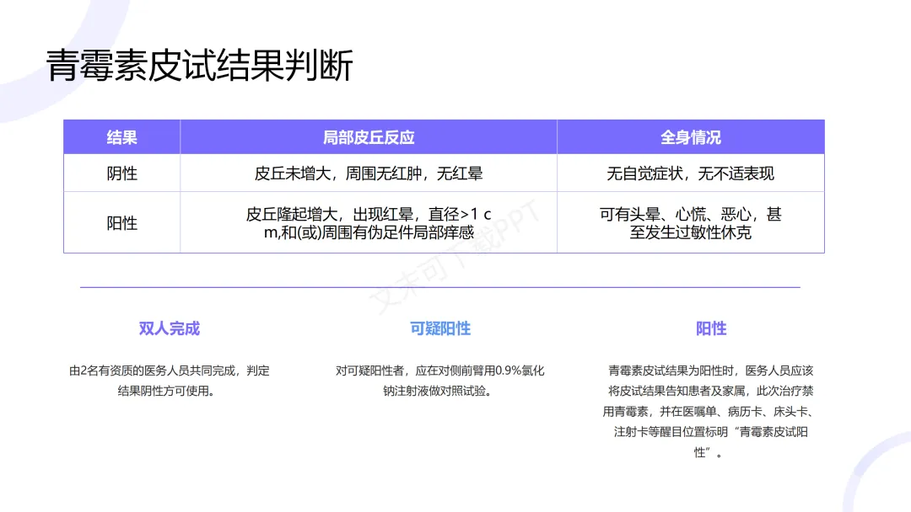The image size is (911, 512).
Task: Select the 阳性 heading below the divider
Action: click(x=711, y=328)
